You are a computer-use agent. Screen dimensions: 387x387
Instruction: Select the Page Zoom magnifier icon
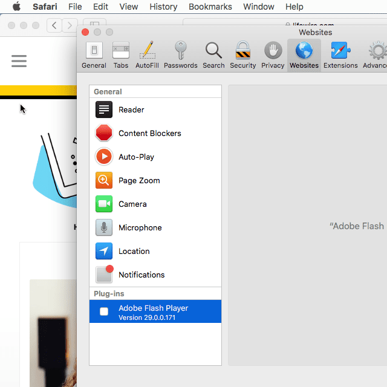point(104,180)
